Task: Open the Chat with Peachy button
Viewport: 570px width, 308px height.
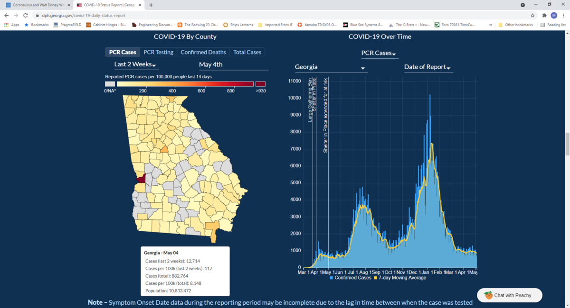Action: click(x=509, y=295)
